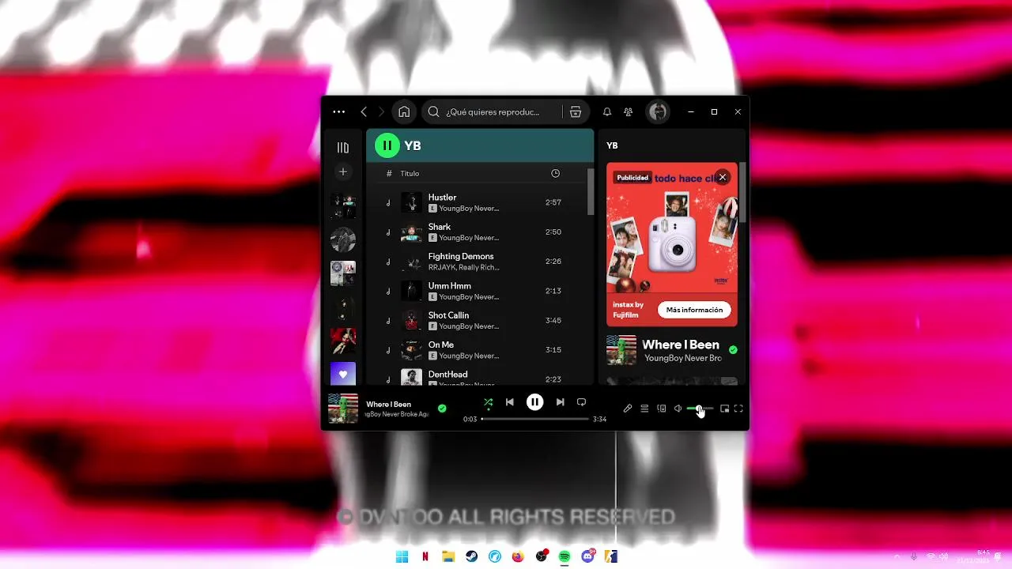1012x569 pixels.
Task: Toggle repeat mode
Action: pos(581,402)
